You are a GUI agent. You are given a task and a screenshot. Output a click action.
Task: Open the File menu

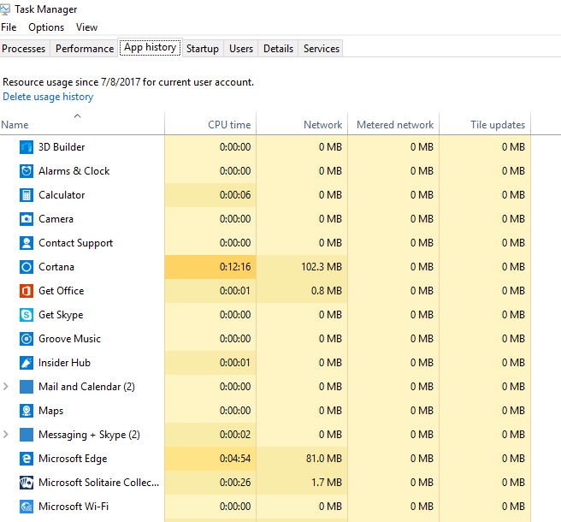9,27
